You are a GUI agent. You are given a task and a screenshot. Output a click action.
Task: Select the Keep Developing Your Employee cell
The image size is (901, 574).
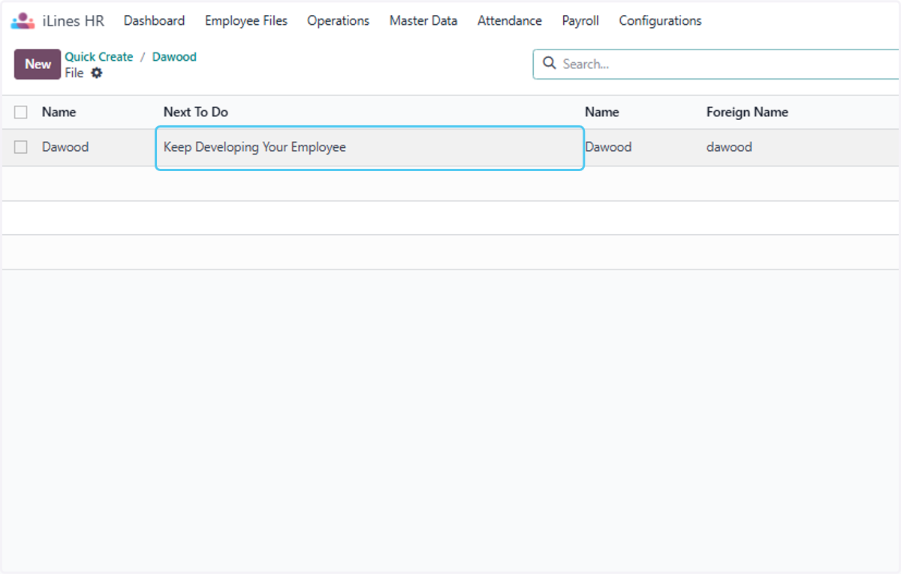pyautogui.click(x=369, y=148)
